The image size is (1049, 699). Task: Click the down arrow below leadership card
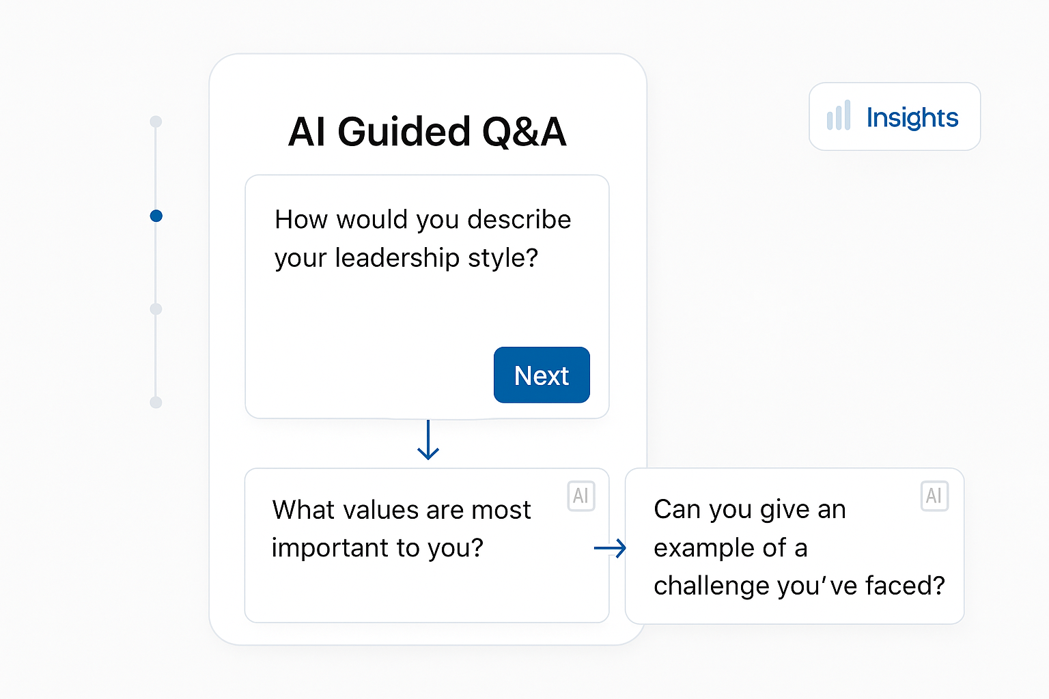pyautogui.click(x=428, y=440)
